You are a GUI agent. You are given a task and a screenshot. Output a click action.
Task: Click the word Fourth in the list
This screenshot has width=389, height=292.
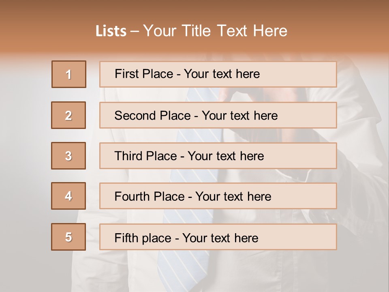click(132, 196)
